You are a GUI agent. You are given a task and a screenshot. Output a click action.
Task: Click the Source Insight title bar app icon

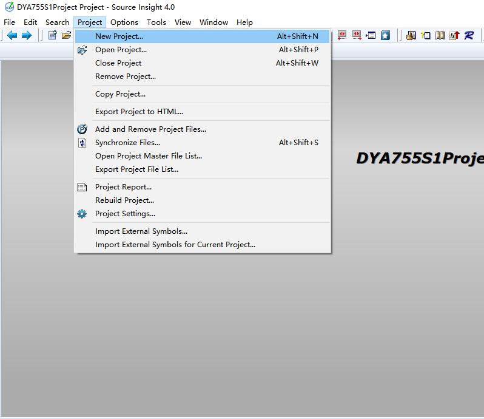pos(9,7)
